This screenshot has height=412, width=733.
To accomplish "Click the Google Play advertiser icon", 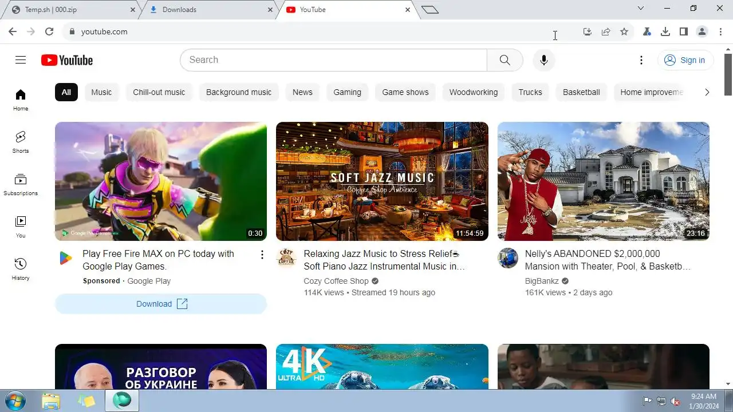I will coord(65,258).
